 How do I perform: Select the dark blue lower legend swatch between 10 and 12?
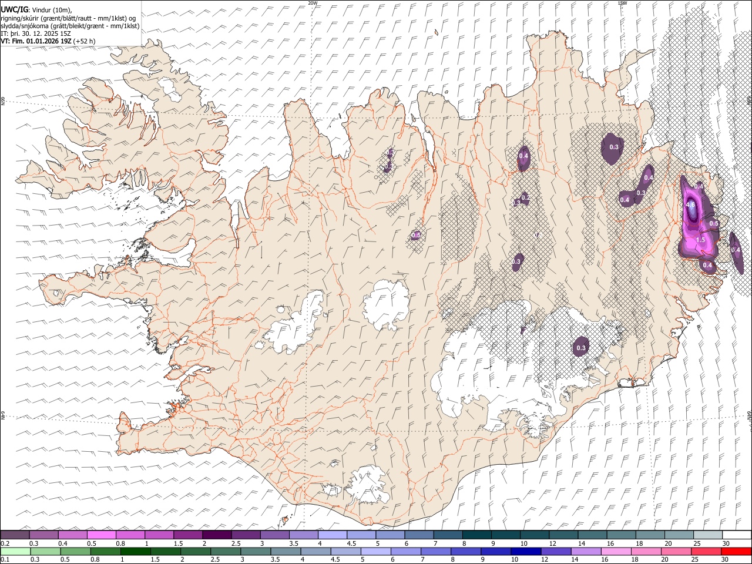point(525,551)
